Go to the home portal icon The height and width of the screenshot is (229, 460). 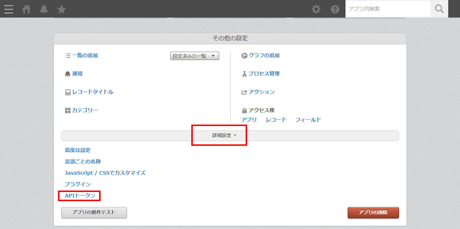[26, 9]
